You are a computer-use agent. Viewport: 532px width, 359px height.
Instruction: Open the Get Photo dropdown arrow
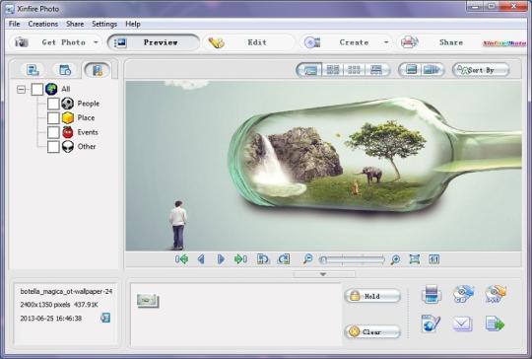tap(96, 42)
